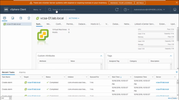
Task: Switch to Updates tab
Action: click(x=173, y=24)
